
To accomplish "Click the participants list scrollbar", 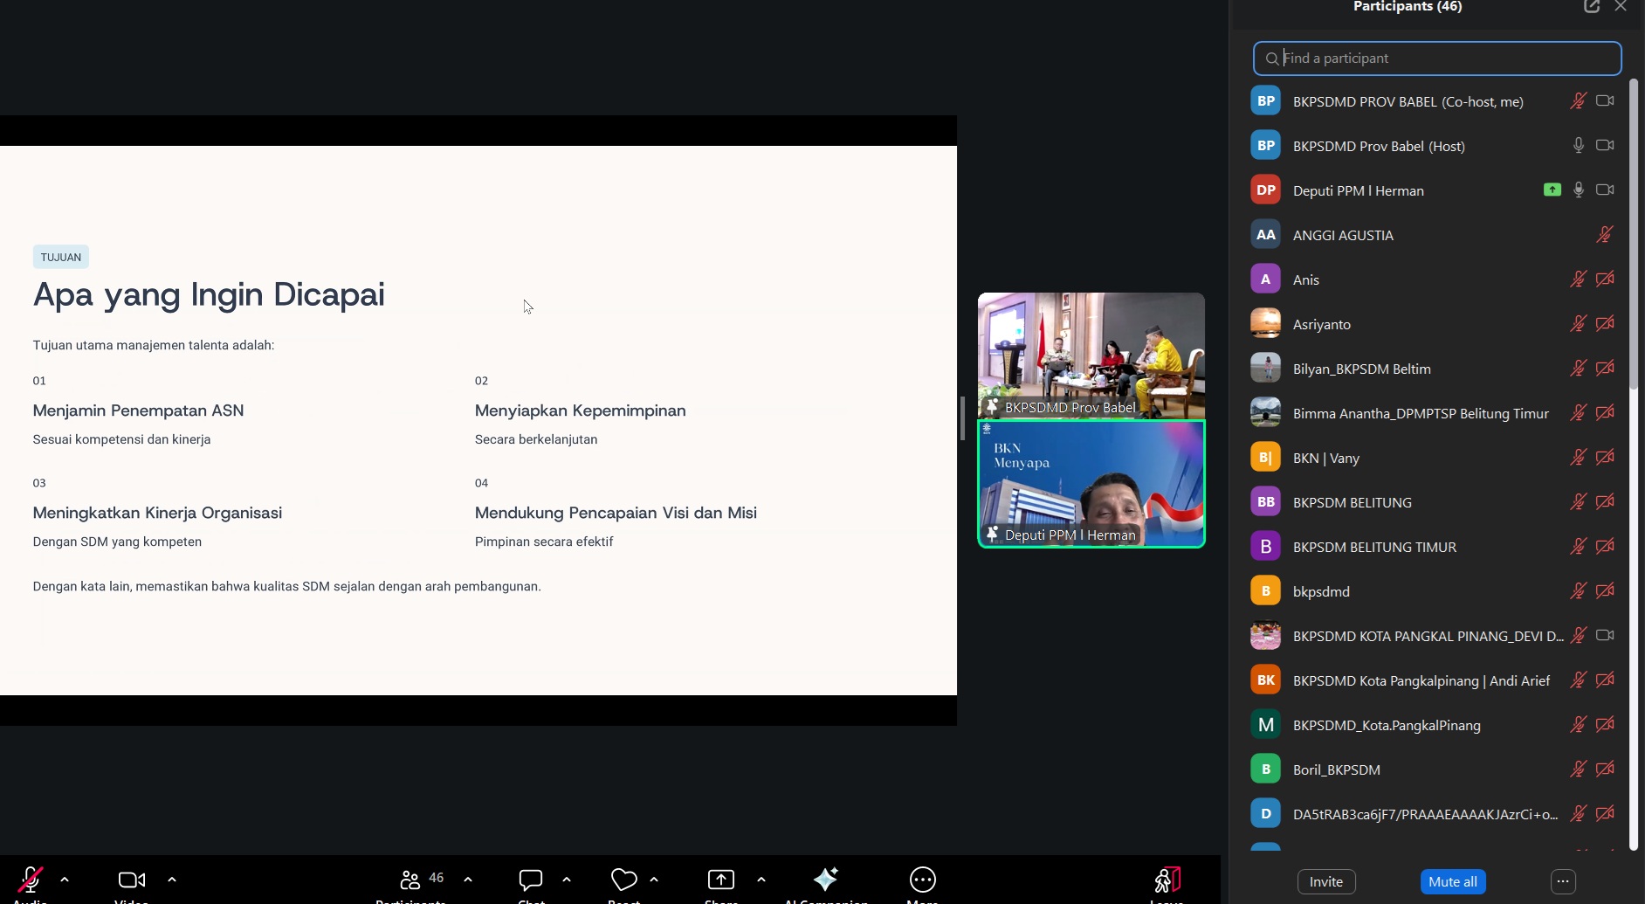I will click(1634, 236).
